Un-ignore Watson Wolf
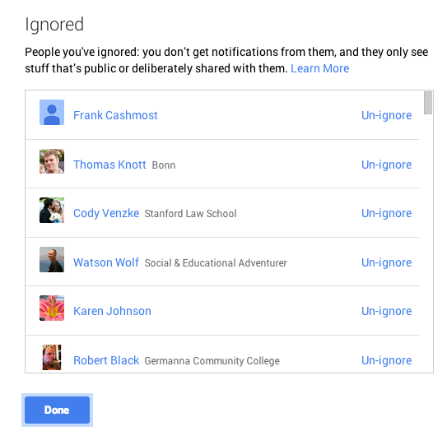The image size is (447, 445). click(x=386, y=262)
